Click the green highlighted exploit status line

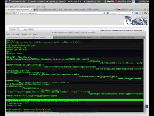pos(75,100)
